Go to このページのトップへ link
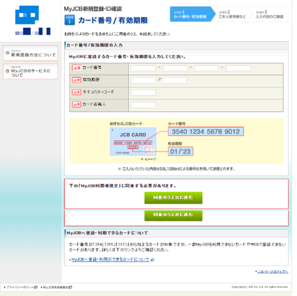Viewport: 297px width, 296px height. pyautogui.click(x=273, y=272)
